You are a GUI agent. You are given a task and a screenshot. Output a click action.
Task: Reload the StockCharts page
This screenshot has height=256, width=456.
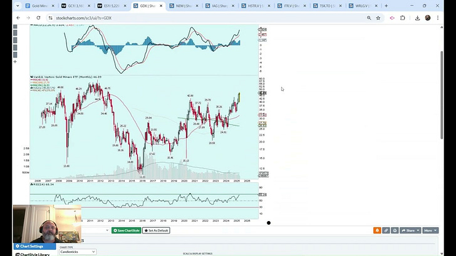coord(38,18)
